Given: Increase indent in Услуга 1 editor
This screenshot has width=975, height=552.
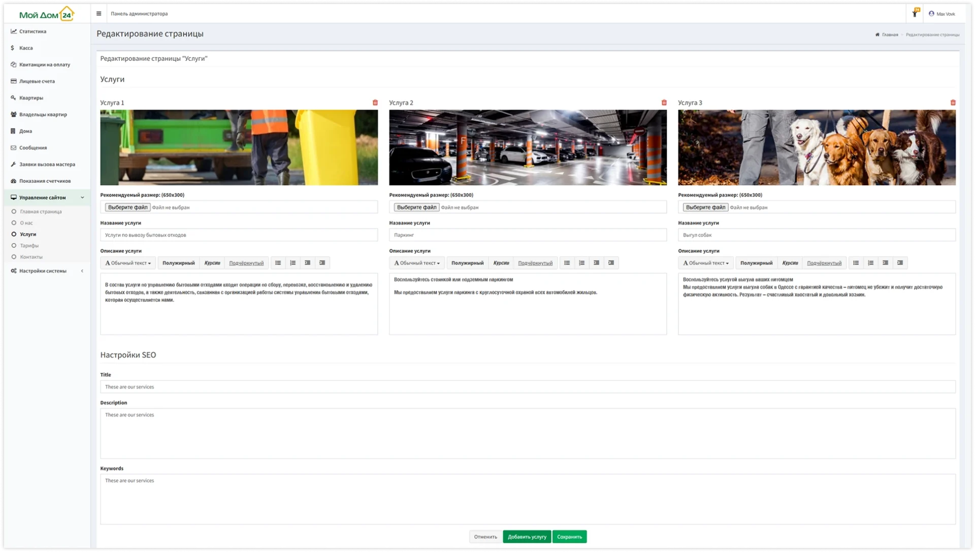Looking at the screenshot, I should point(322,263).
